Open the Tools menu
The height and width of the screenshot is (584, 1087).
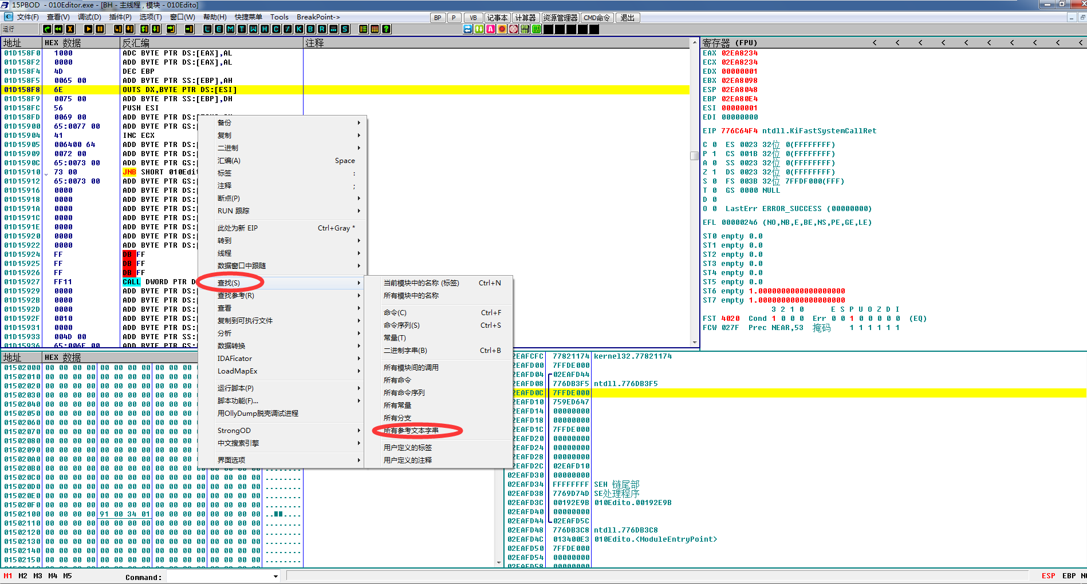coord(279,17)
